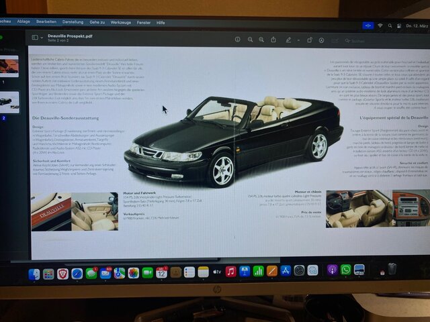Open the Ablage menu

pos(24,21)
